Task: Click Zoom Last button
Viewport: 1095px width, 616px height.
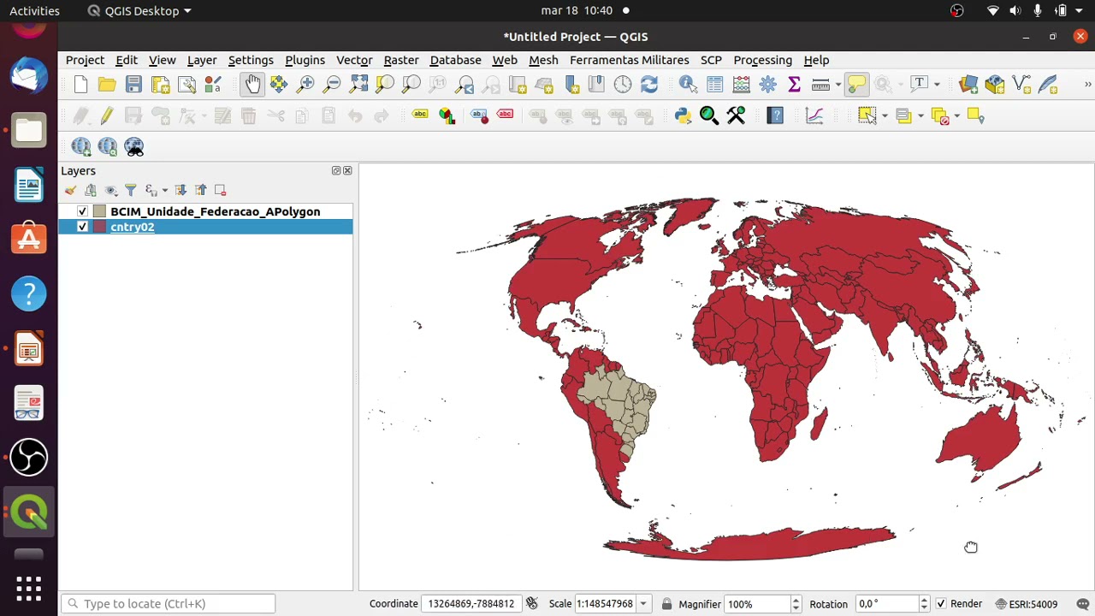Action: click(x=465, y=85)
